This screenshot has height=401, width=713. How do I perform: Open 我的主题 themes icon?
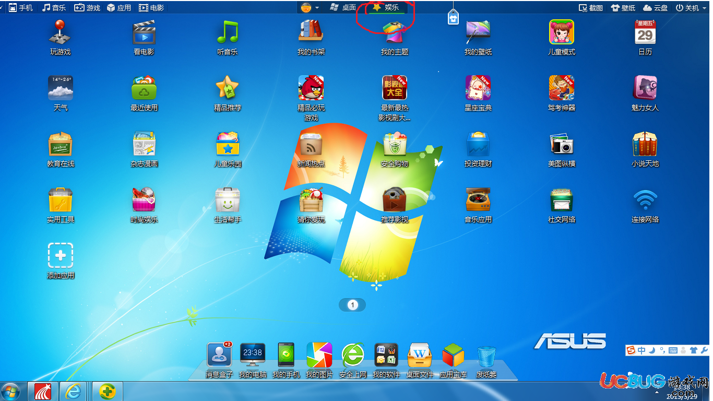click(x=395, y=32)
